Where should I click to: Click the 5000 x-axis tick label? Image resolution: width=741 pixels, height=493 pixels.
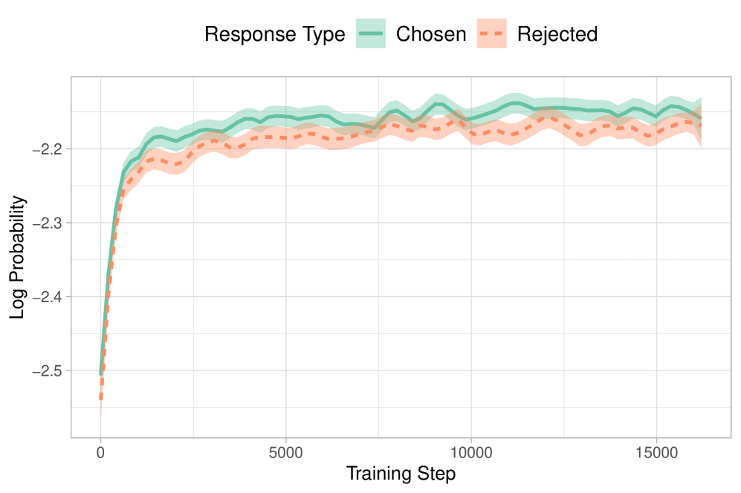(x=285, y=454)
